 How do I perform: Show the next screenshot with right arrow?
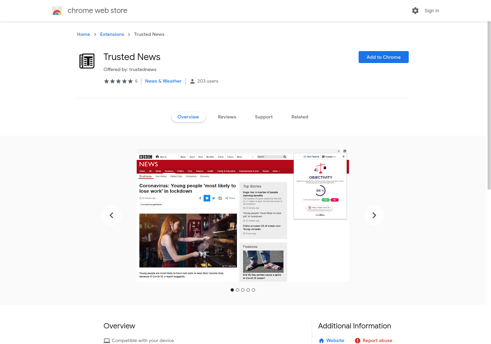[374, 215]
